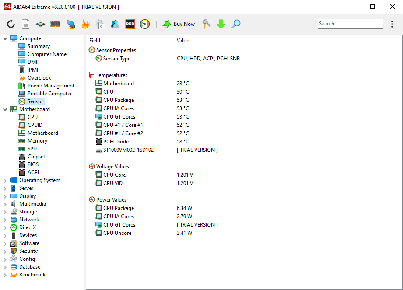The image size is (403, 290).
Task: Open the SPD page in sidebar
Action: (32, 149)
